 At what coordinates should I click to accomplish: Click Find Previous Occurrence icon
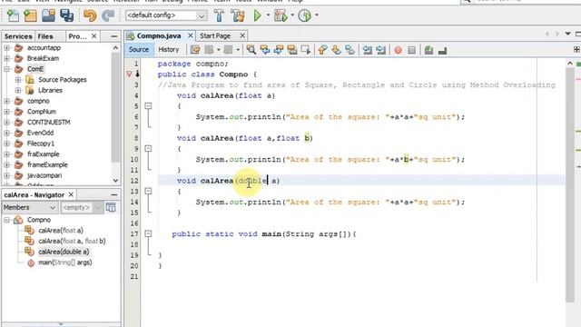click(x=264, y=50)
